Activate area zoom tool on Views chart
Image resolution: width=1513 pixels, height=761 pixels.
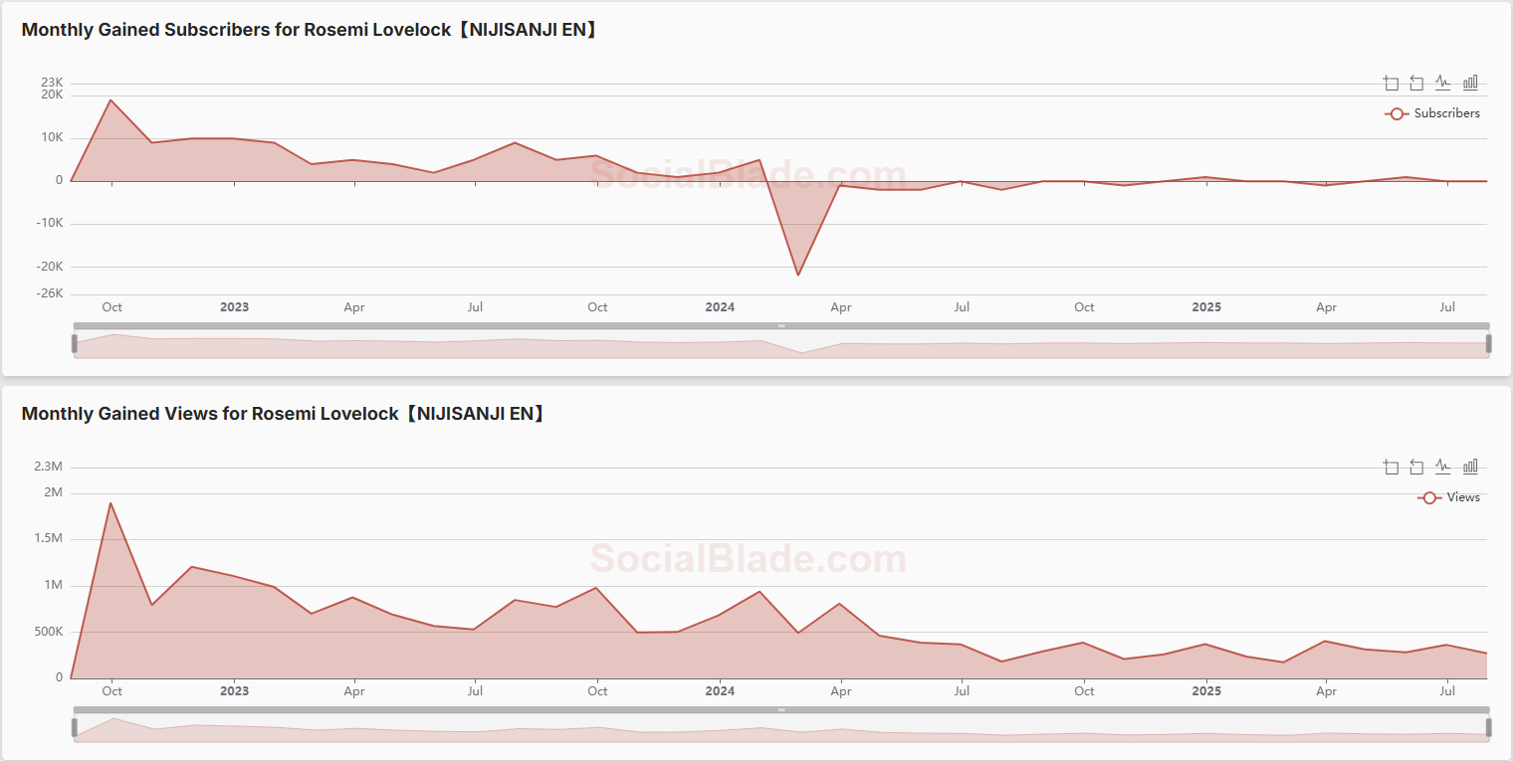click(x=1391, y=467)
